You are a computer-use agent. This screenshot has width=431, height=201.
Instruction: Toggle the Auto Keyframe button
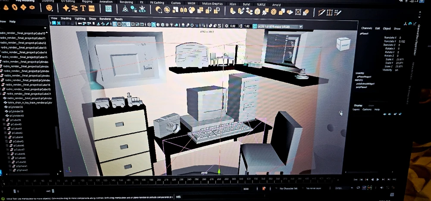point(264,189)
